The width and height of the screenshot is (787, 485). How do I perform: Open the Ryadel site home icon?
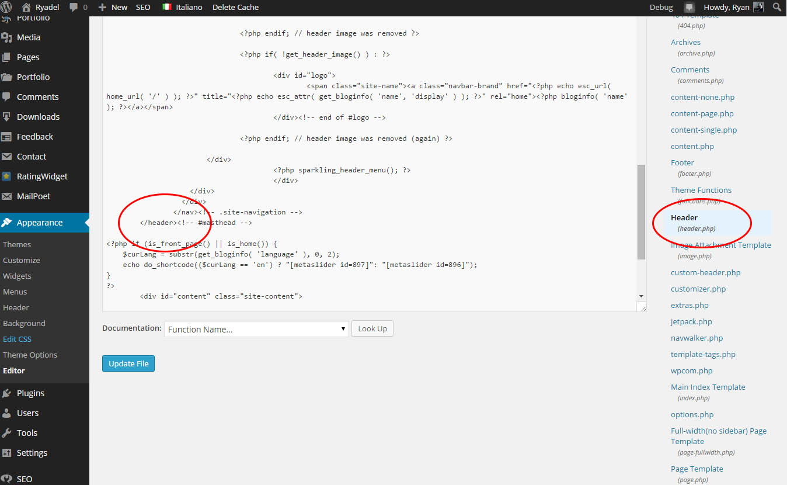[x=26, y=7]
